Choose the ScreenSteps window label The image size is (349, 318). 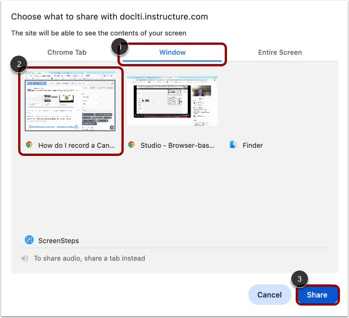[x=58, y=240]
